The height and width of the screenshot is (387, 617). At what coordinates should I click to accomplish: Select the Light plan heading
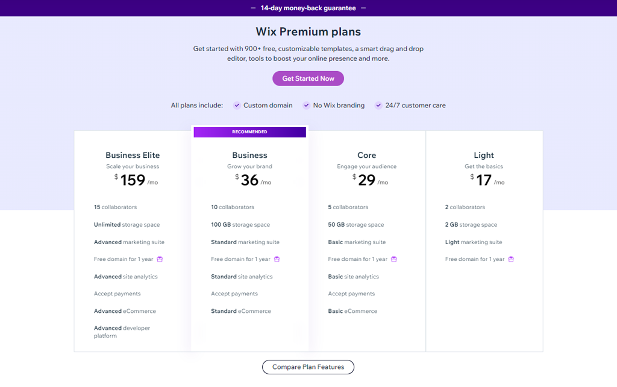pos(483,155)
